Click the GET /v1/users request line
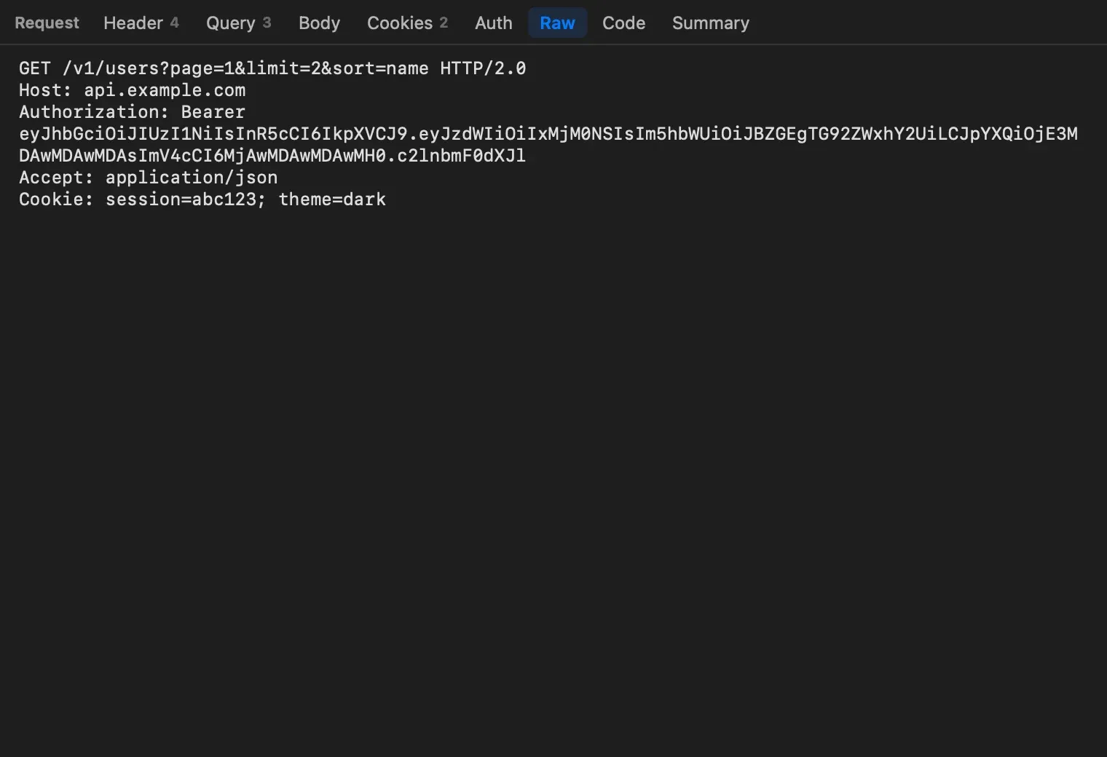This screenshot has height=757, width=1107. 272,68
